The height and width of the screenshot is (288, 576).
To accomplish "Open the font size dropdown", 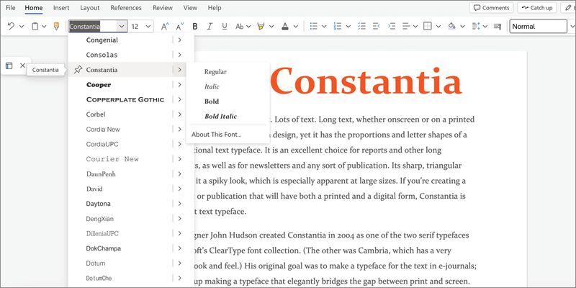I will [x=148, y=27].
